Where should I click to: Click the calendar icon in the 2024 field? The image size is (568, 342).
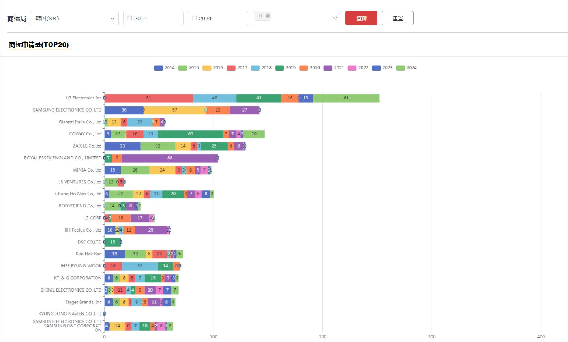pyautogui.click(x=194, y=18)
